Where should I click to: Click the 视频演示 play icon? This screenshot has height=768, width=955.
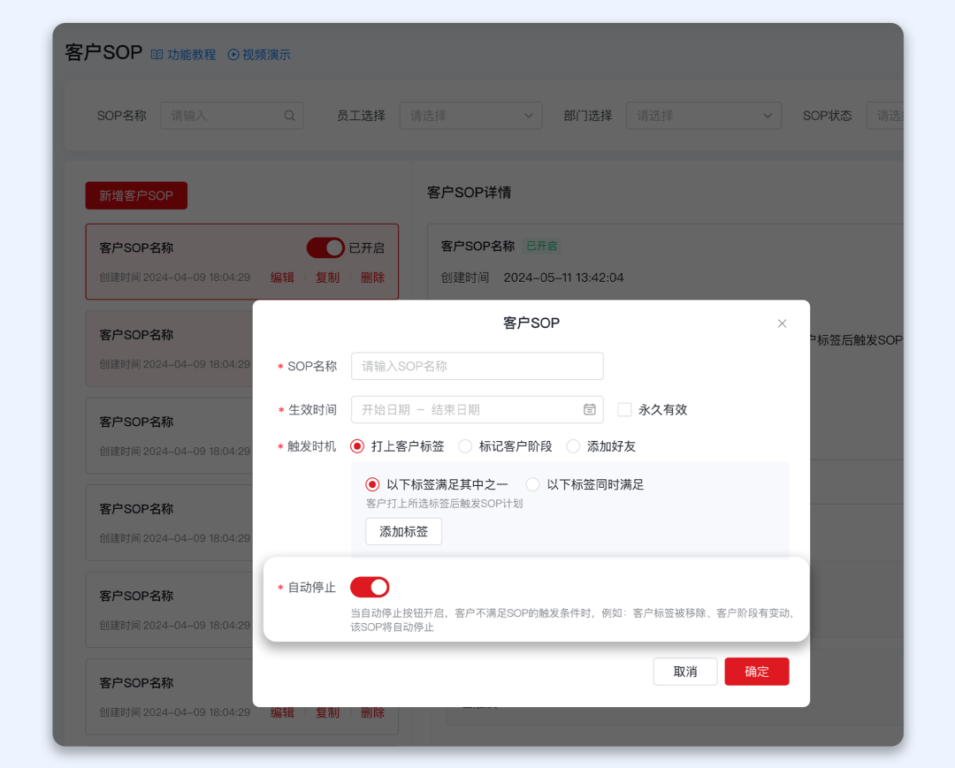[233, 54]
